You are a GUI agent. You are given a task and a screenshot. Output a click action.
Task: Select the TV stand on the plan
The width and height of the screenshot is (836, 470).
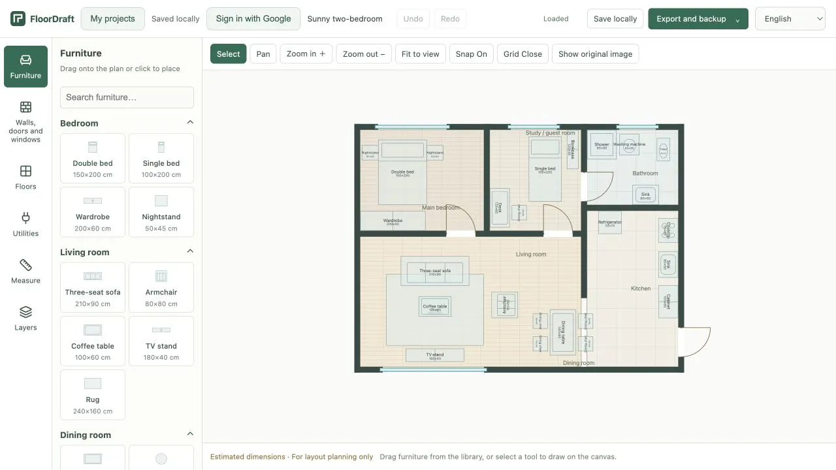click(x=435, y=355)
